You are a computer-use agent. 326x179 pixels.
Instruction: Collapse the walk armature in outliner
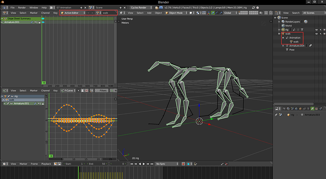[x=279, y=34]
